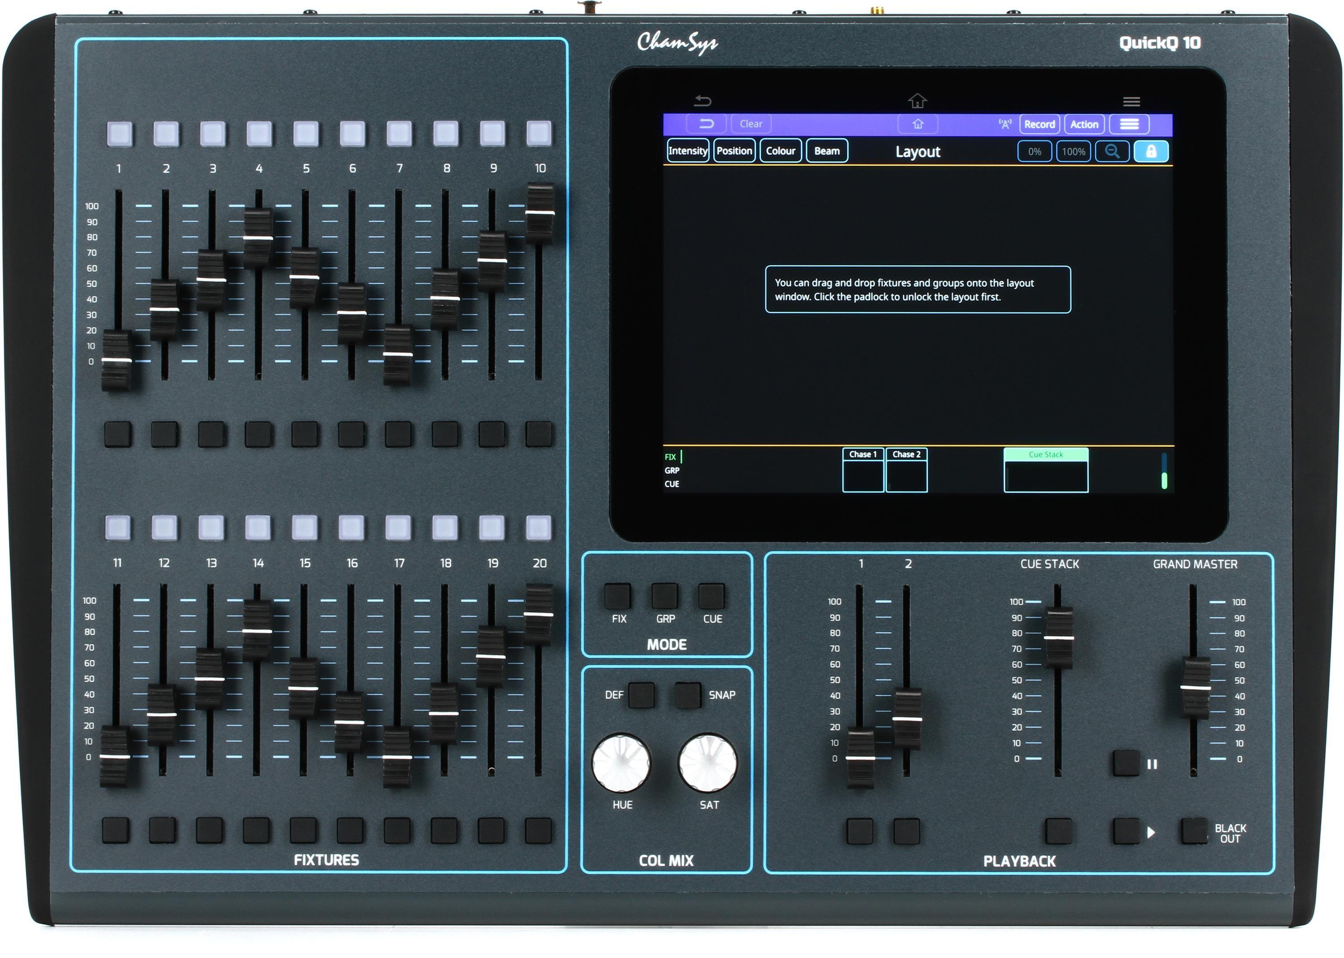Image resolution: width=1344 pixels, height=958 pixels.
Task: Open the purple toolbar hamburger menu
Action: (1129, 124)
